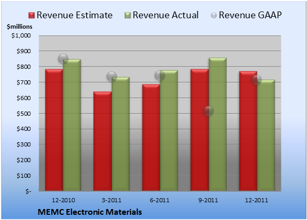Viewport: 307px width, 220px height.
Task: Click the red Revenue Estimate legend swatch
Action: click(x=31, y=16)
